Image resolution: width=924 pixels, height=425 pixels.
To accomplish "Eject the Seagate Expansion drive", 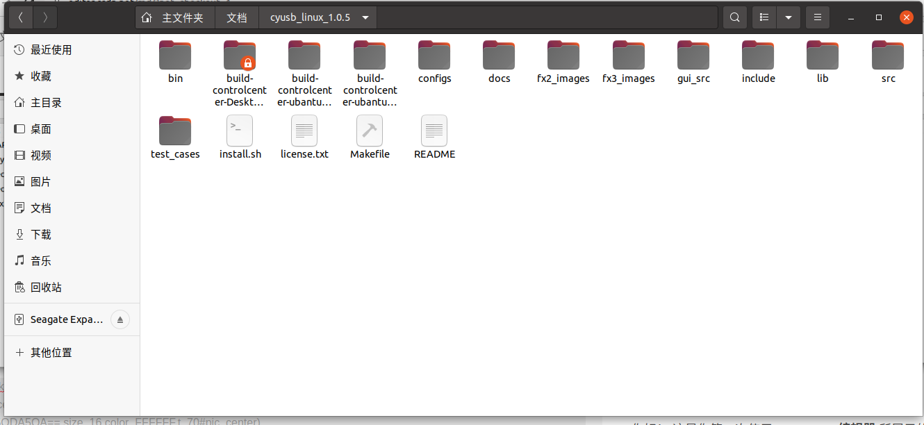I will (x=119, y=319).
